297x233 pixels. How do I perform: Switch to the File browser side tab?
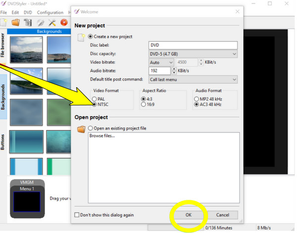point(2,45)
